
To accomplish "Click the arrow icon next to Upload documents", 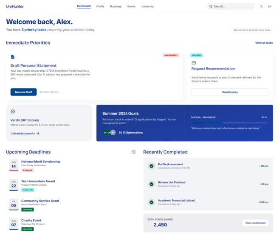I will click(x=38, y=134).
